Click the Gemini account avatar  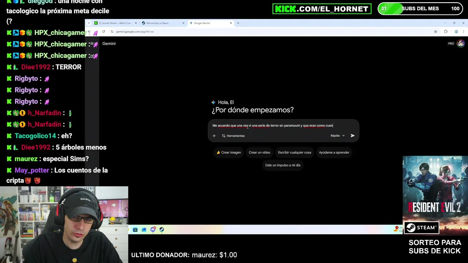click(x=461, y=43)
